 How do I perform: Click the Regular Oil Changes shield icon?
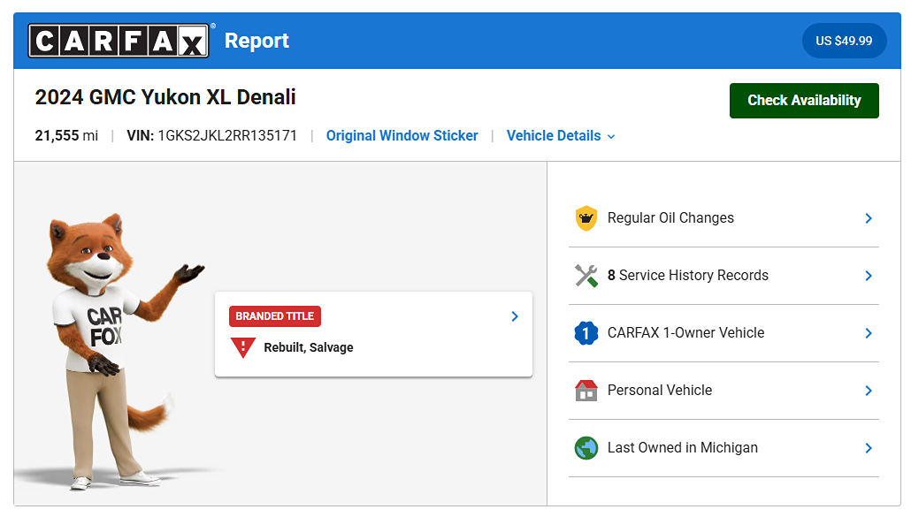point(586,218)
